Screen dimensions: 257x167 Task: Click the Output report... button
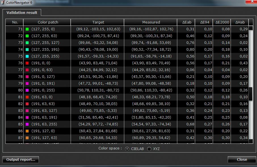[x=21, y=159]
